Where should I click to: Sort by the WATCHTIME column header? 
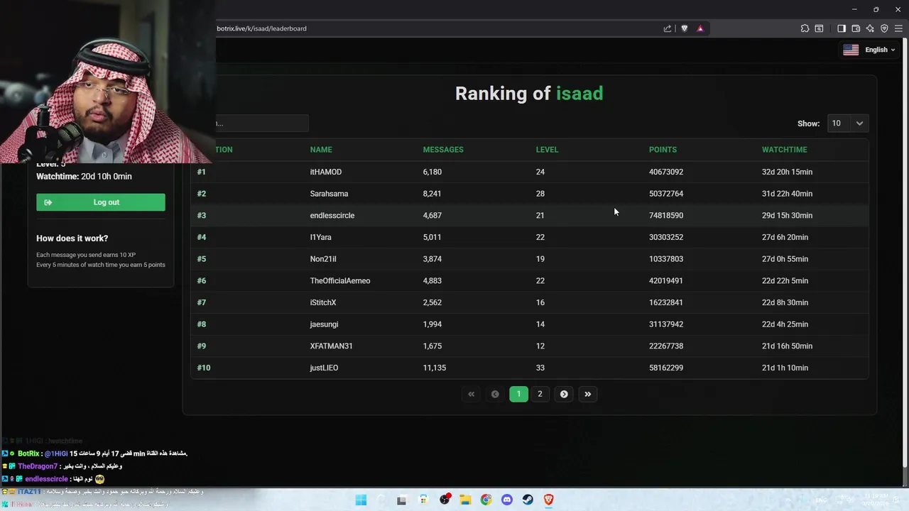pyautogui.click(x=784, y=150)
